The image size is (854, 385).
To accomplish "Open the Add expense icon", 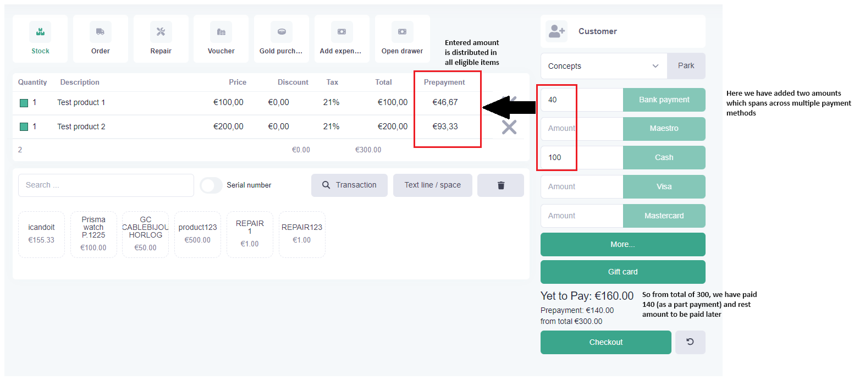I will pyautogui.click(x=341, y=32).
